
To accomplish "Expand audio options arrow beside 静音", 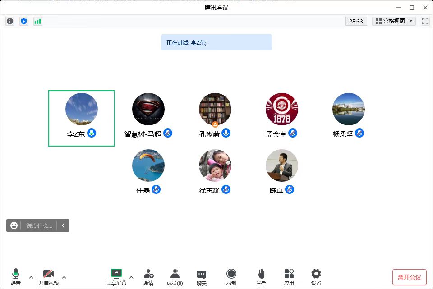I will point(31,277).
